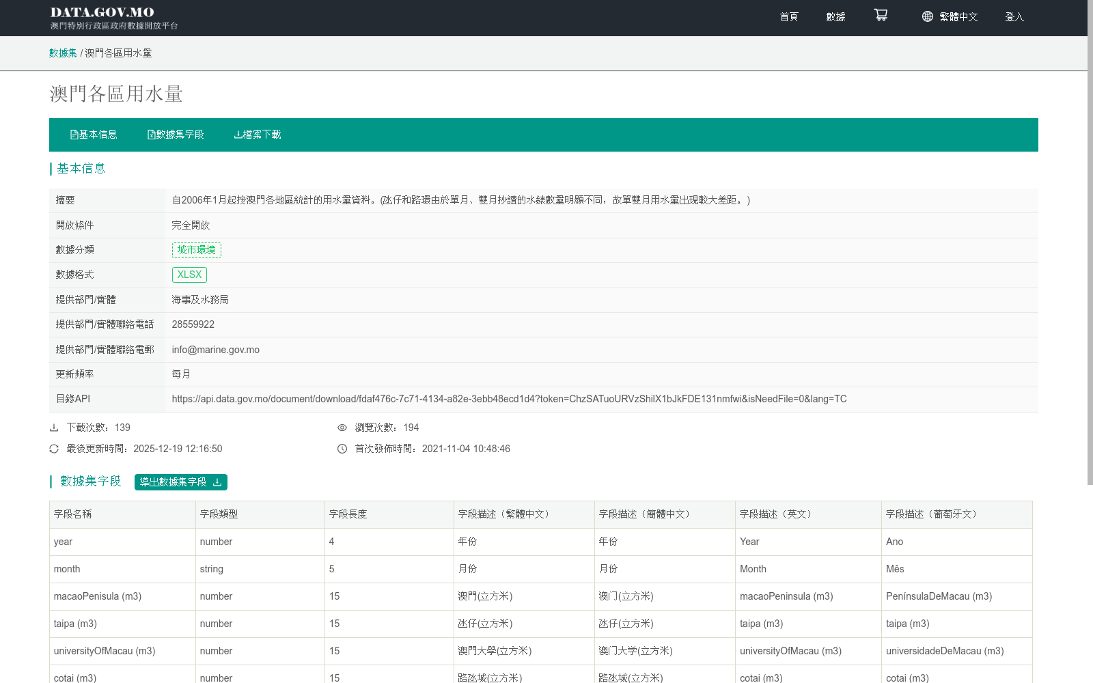The image size is (1093, 683).
Task: Click the macaoPenisula (m3) field name cell
Action: 122,596
